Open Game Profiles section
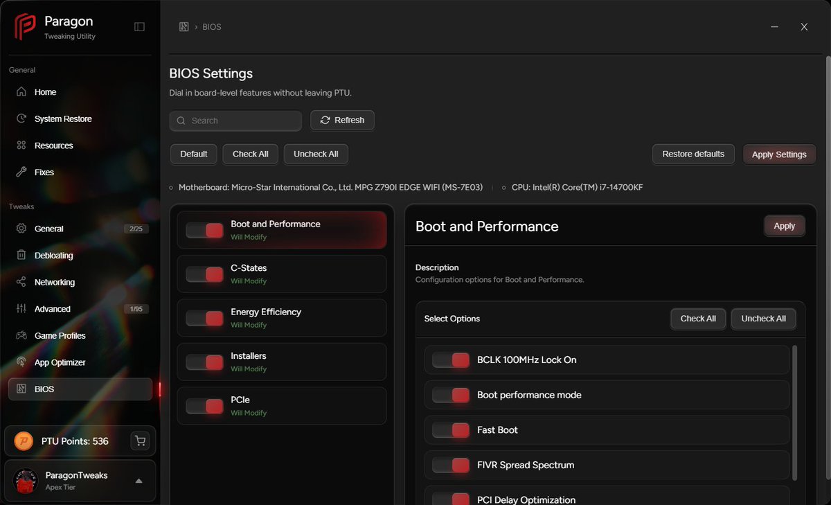831x505 pixels. pyautogui.click(x=80, y=336)
